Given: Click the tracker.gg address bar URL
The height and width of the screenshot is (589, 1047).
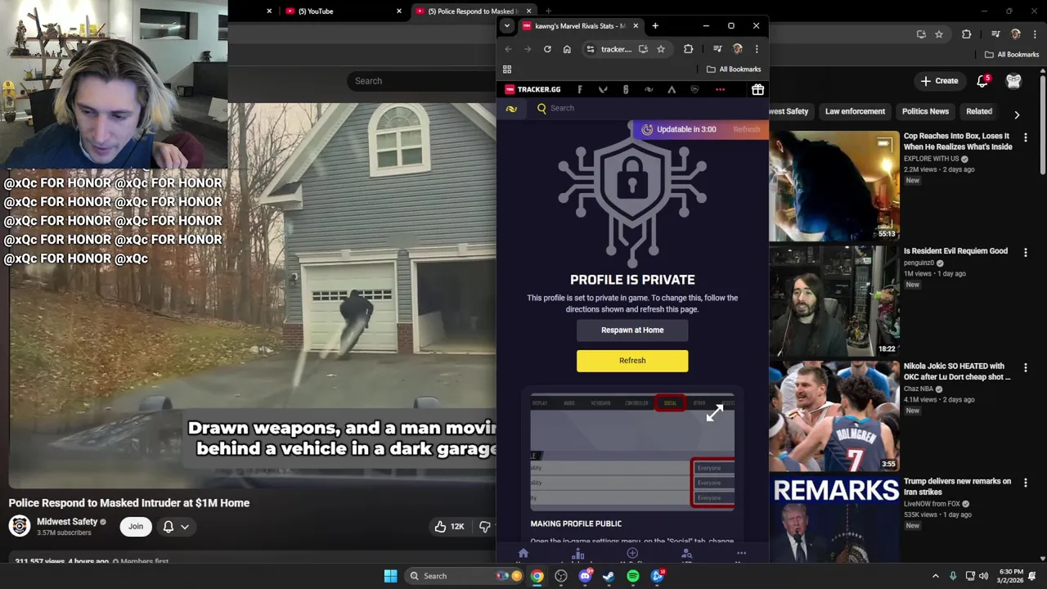Looking at the screenshot, I should (x=616, y=49).
